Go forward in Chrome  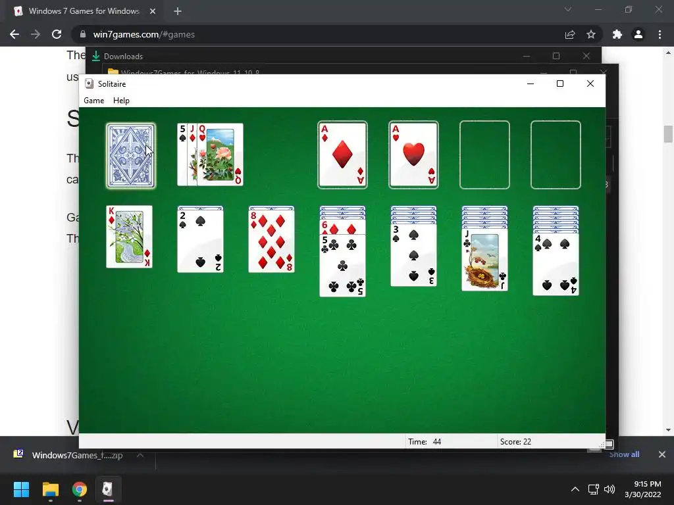coord(36,34)
